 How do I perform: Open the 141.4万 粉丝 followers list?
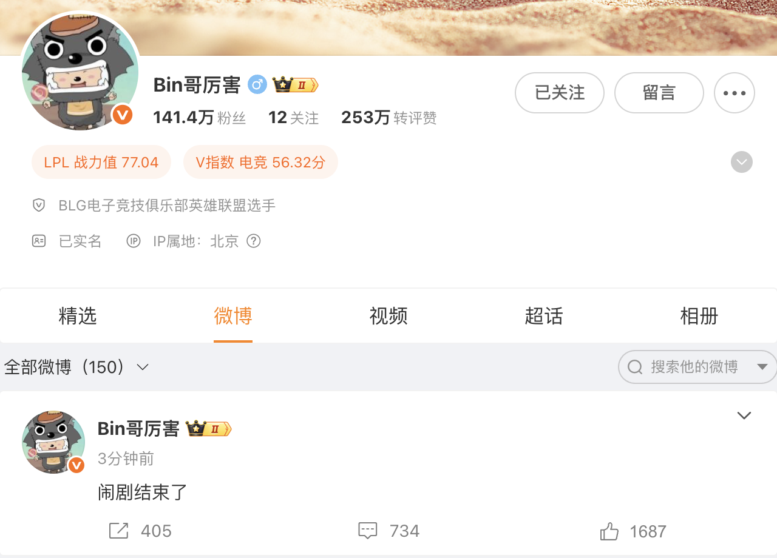click(x=199, y=118)
